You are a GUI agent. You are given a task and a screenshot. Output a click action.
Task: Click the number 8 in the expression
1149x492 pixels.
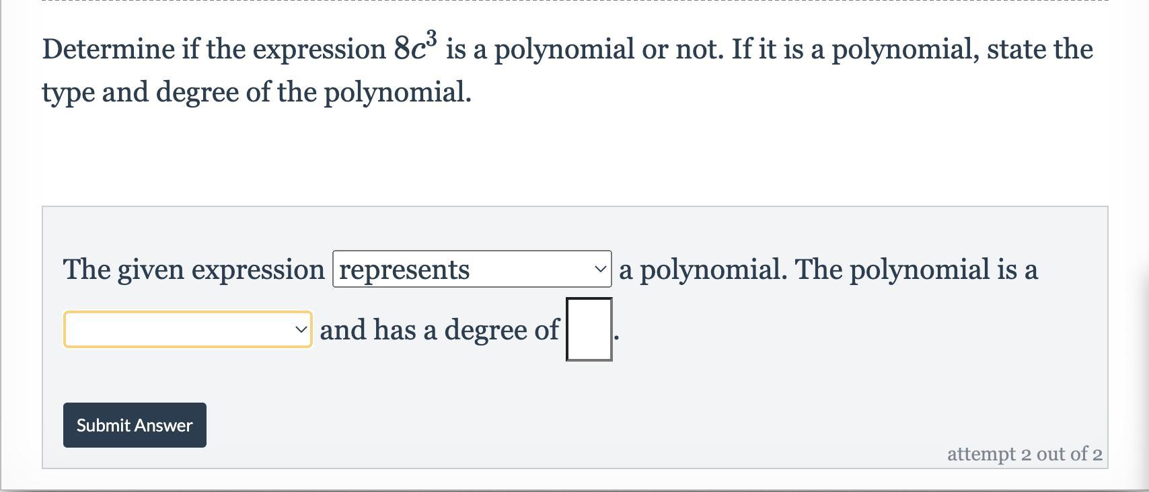[x=402, y=49]
